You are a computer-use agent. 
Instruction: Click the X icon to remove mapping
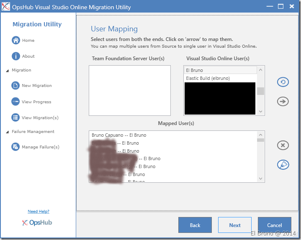click(x=283, y=145)
